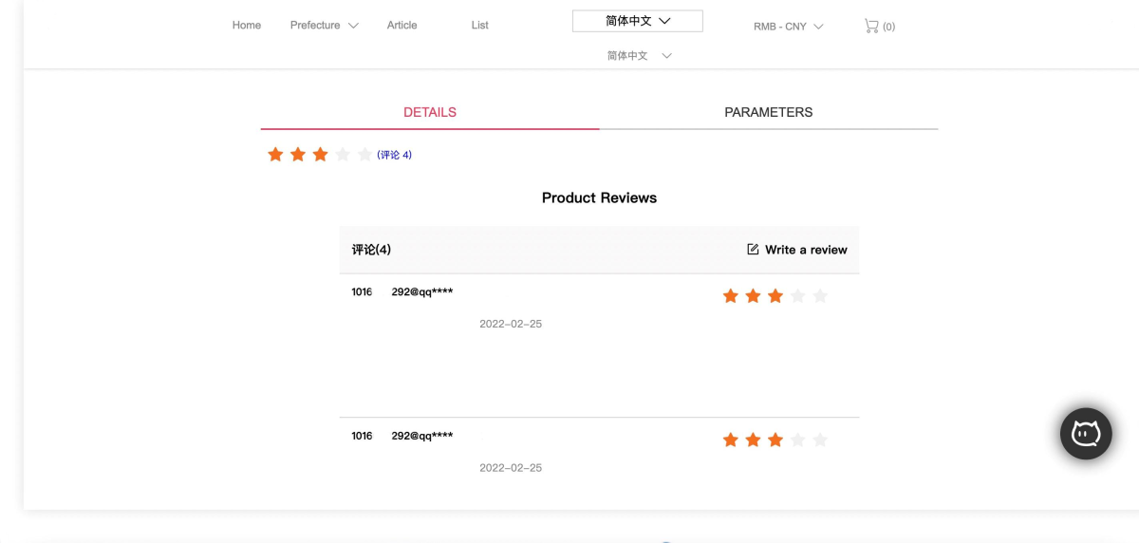Open the List navigation item
The height and width of the screenshot is (543, 1139).
click(480, 26)
